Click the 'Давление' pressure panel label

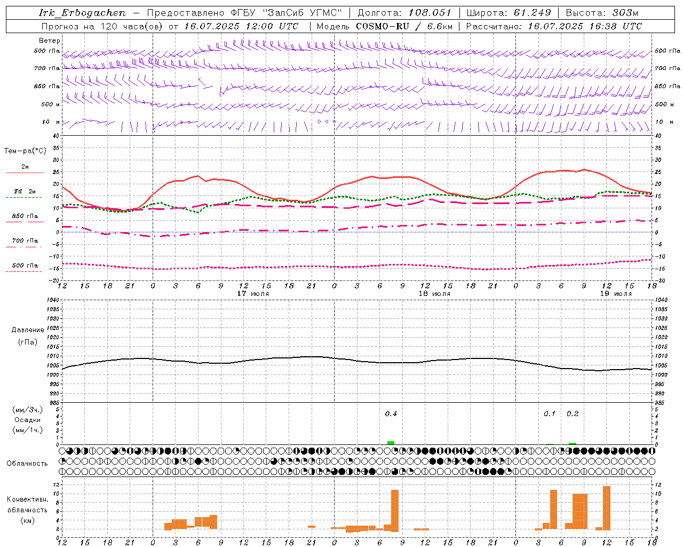click(x=28, y=330)
